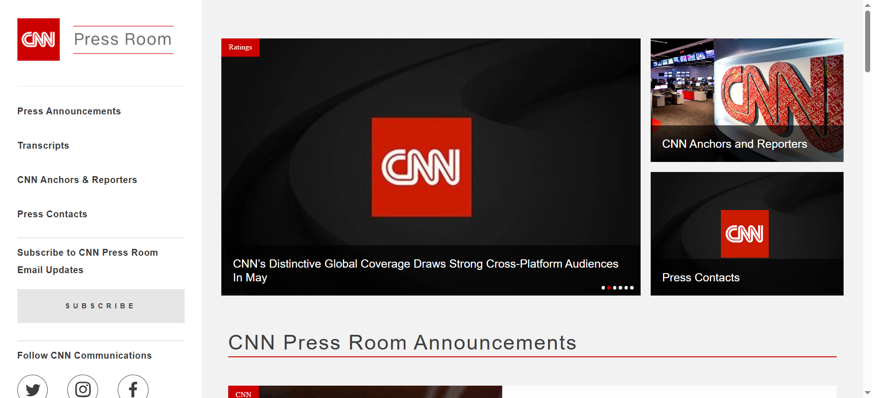Select the fourth carousel dot
This screenshot has height=398, width=872.
[x=620, y=288]
